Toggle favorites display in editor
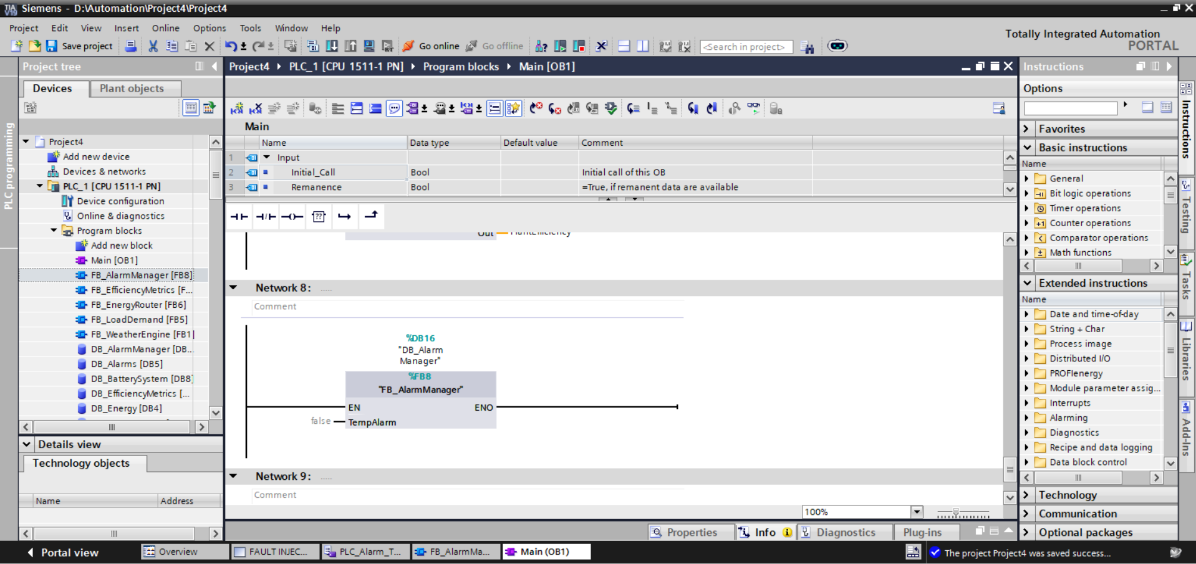 pyautogui.click(x=513, y=109)
